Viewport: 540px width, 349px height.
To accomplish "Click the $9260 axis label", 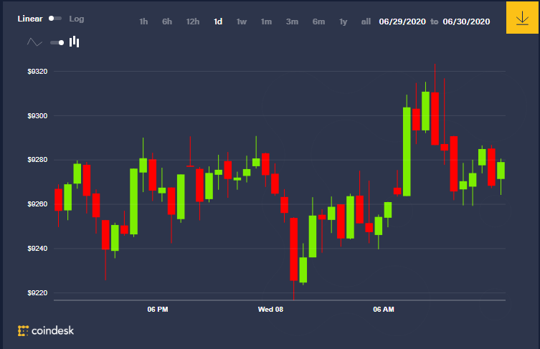I will pos(37,204).
